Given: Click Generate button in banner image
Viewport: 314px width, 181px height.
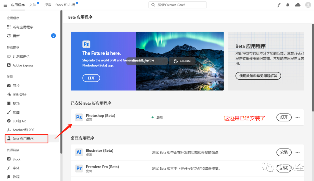Looking at the screenshot, I should coord(182,61).
